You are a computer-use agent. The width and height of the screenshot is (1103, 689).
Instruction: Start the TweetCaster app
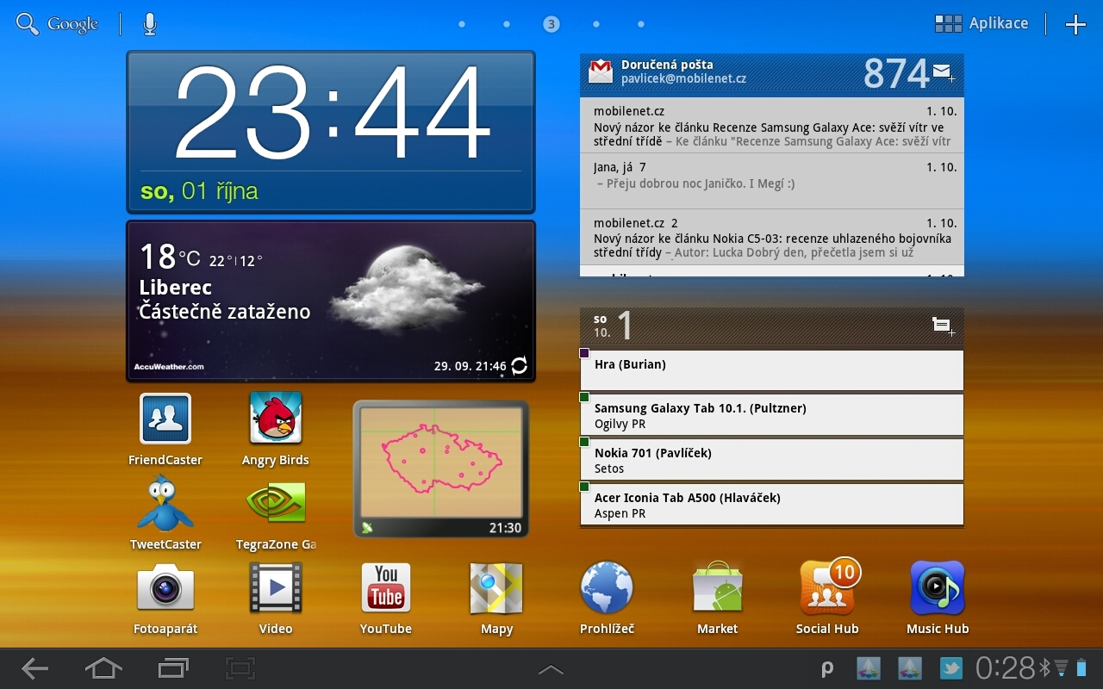(x=165, y=504)
